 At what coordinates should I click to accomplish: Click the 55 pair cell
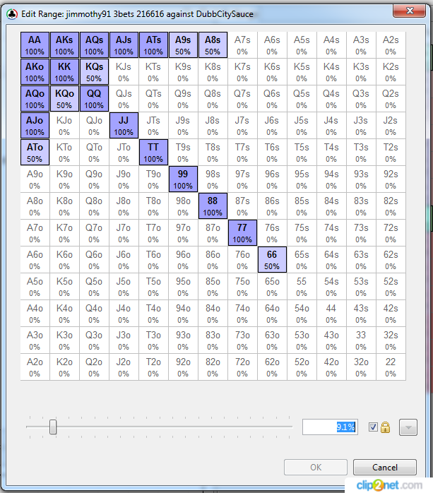point(302,287)
